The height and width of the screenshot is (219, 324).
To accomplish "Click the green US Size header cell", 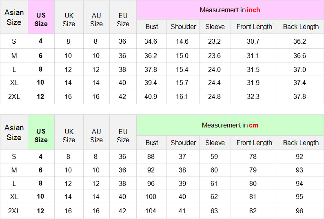I will [41, 132].
